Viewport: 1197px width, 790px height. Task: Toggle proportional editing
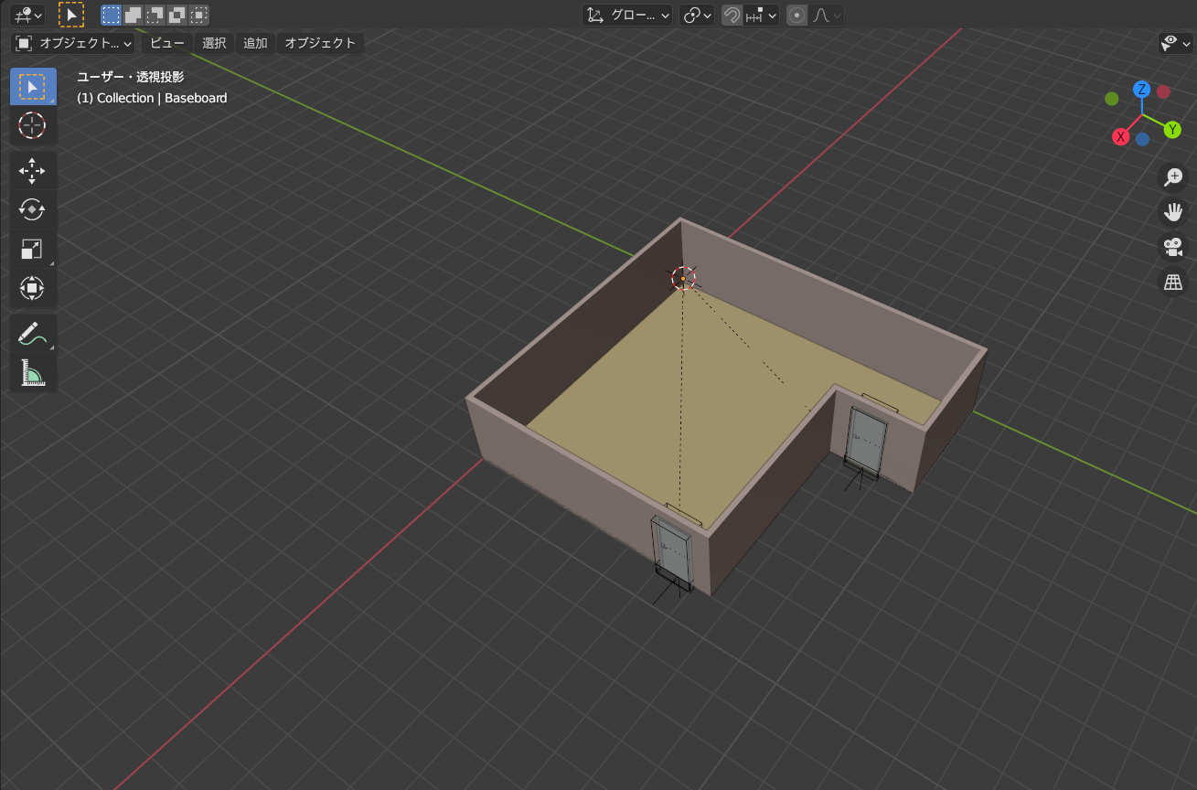[797, 16]
